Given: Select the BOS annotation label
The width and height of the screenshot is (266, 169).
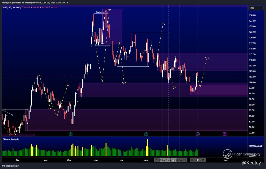Looking at the screenshot, I should click(x=103, y=43).
